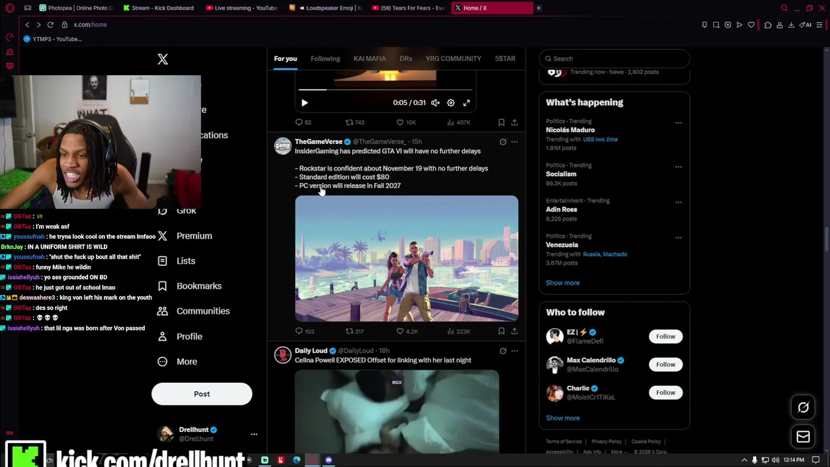
Task: Open options for Socialism trend
Action: coord(678,167)
